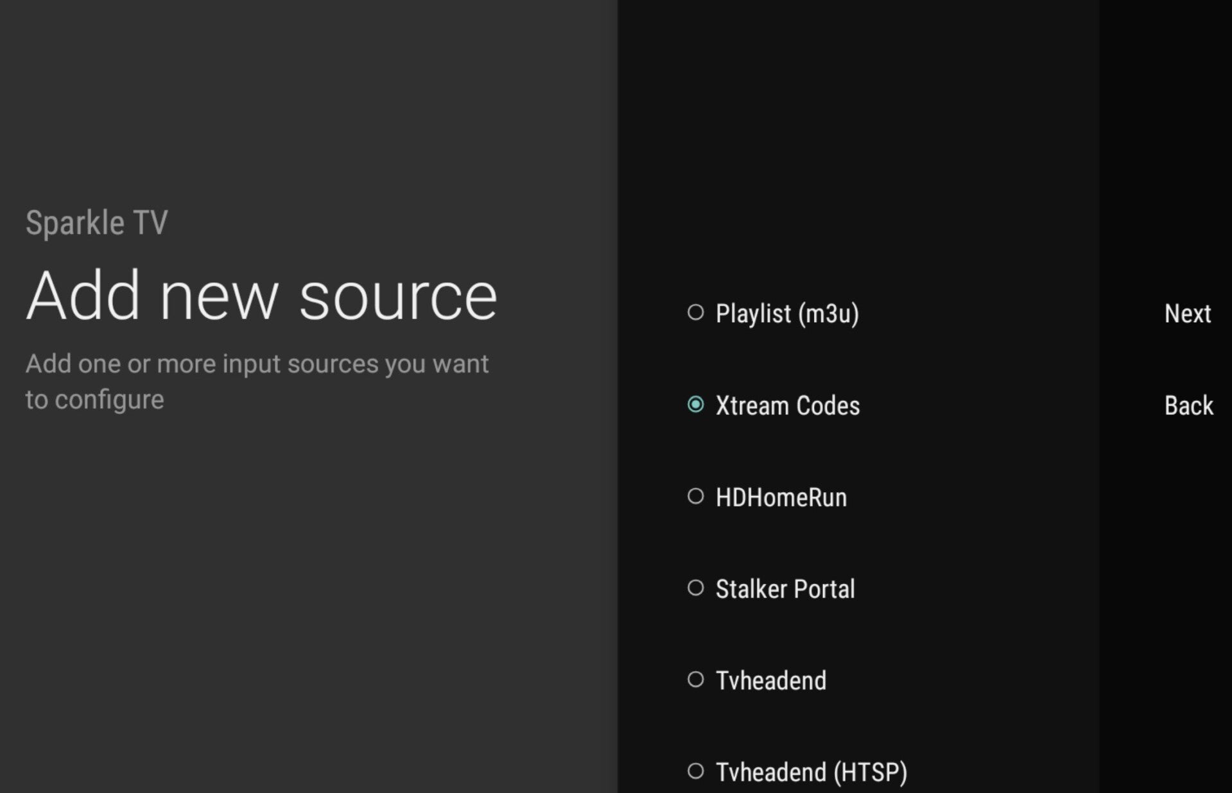Click the Add new source heading
The width and height of the screenshot is (1232, 793).
261,296
